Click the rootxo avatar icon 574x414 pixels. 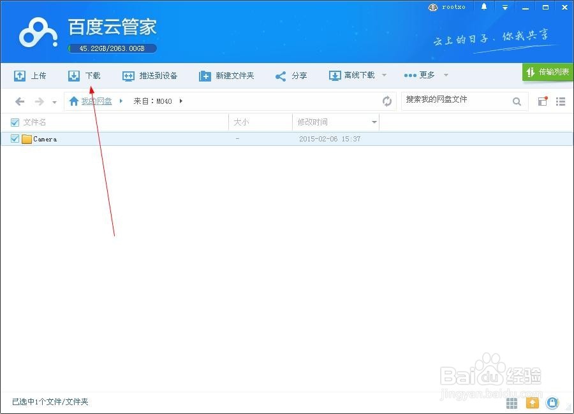432,7
